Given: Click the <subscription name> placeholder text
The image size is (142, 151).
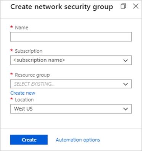Looking at the screenshot, I should pos(39,60).
